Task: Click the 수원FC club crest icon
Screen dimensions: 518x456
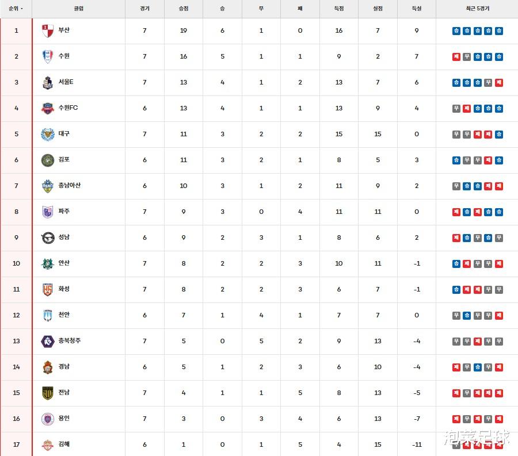Action: coord(48,108)
